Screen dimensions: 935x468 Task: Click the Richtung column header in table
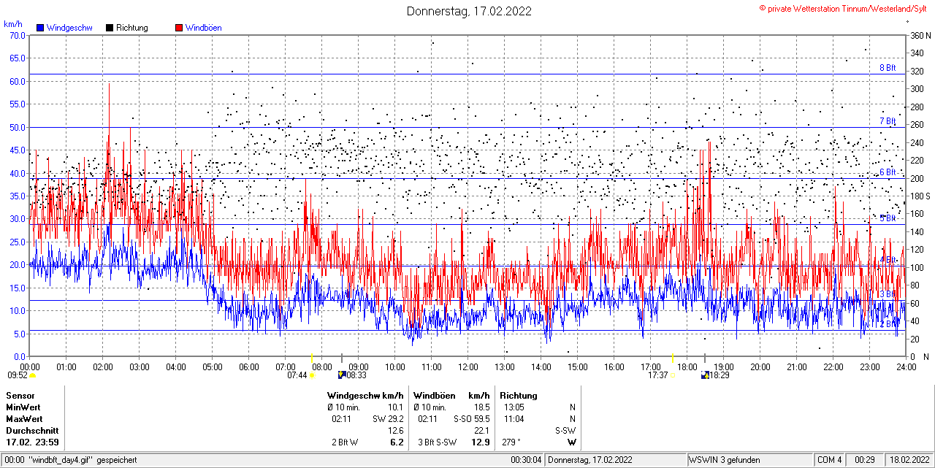click(519, 396)
